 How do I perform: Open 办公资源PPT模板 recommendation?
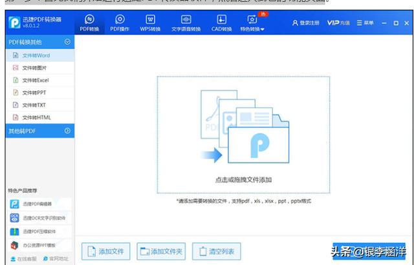(x=39, y=245)
